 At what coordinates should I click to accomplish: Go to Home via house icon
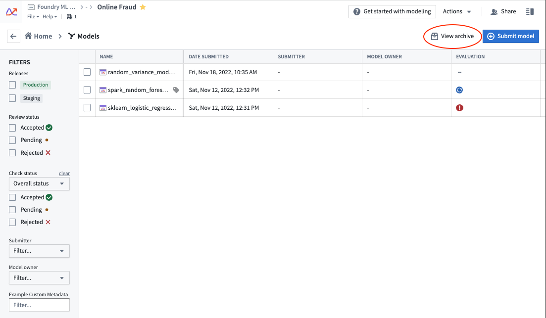(28, 36)
